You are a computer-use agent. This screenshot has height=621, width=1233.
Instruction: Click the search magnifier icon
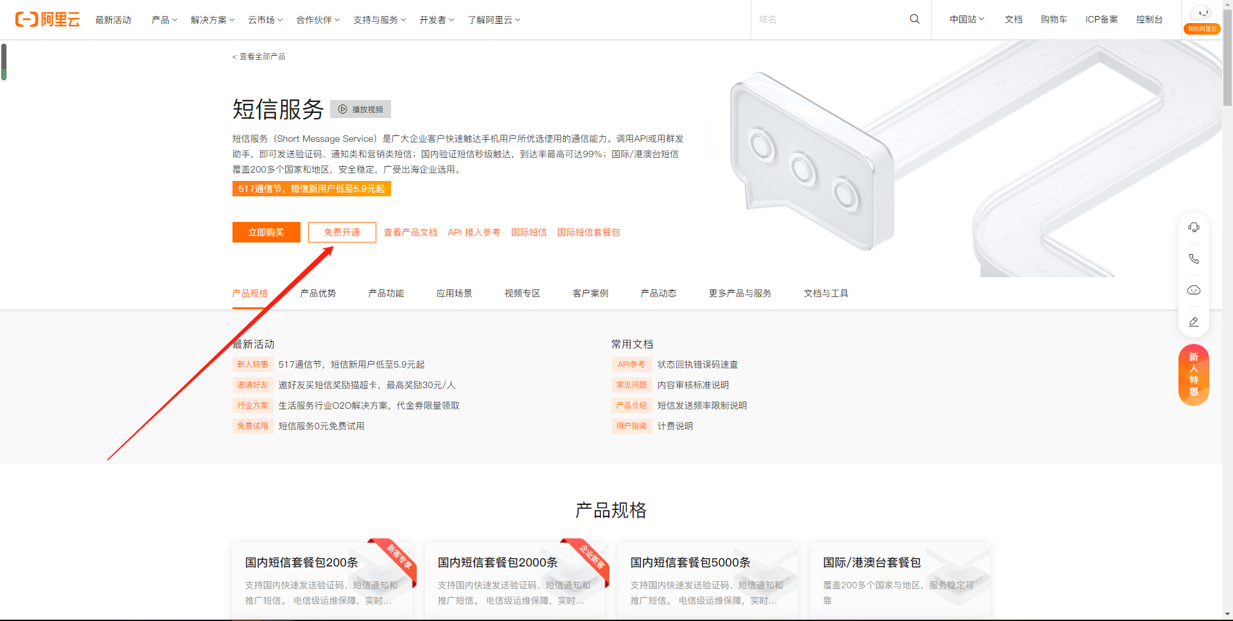[914, 19]
